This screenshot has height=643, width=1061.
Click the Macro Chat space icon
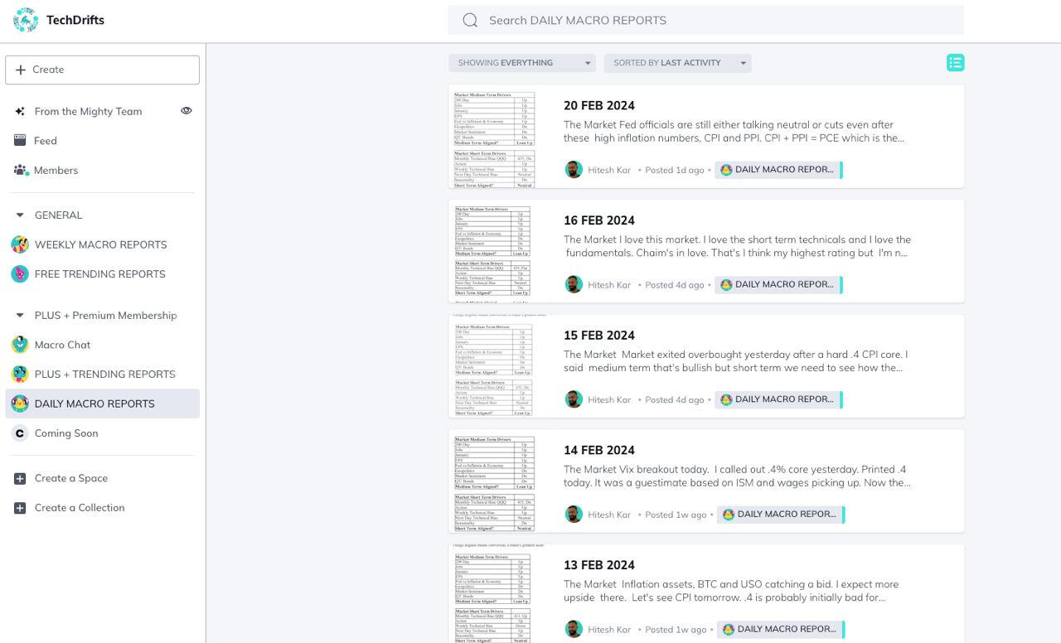(20, 345)
